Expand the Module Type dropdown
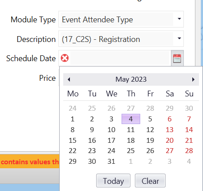Viewport: 203px width, 191px height. [x=179, y=19]
